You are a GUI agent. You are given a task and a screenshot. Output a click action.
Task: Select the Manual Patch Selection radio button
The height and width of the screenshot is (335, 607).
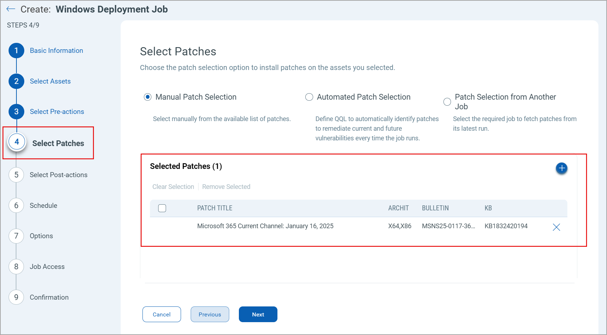coord(147,97)
